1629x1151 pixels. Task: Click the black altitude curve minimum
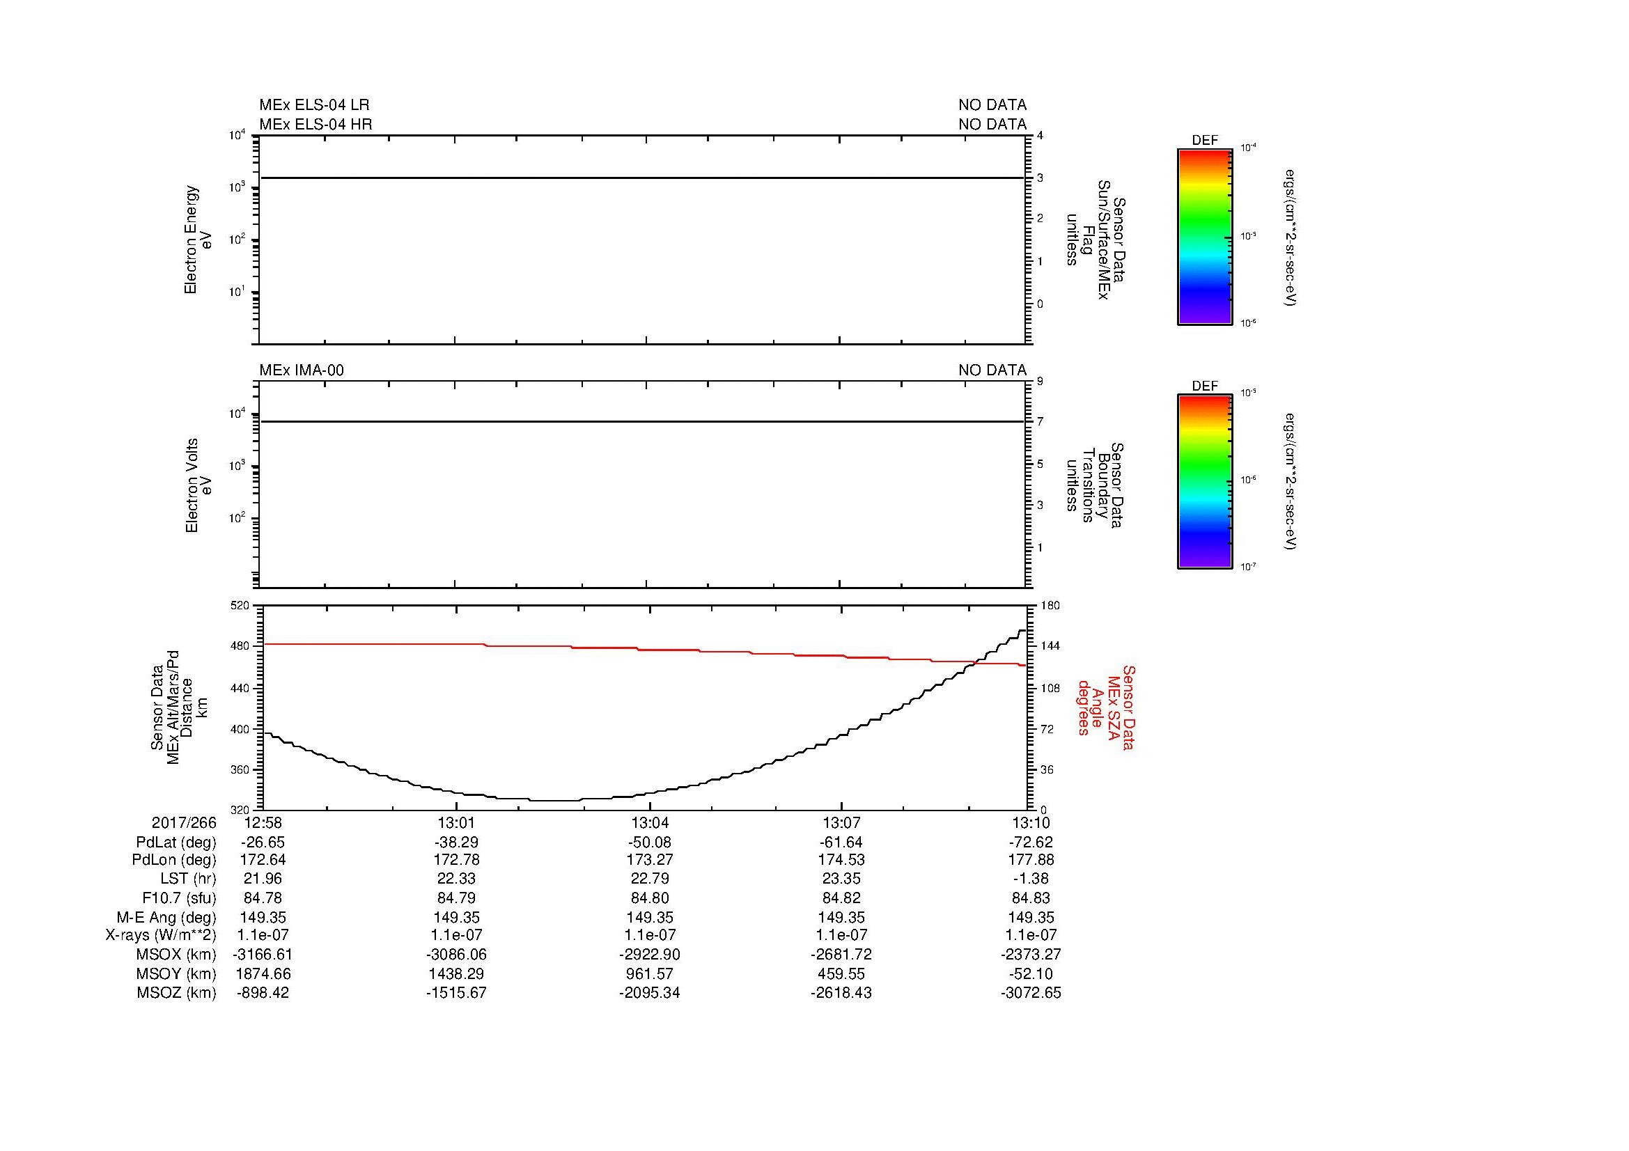pyautogui.click(x=556, y=800)
